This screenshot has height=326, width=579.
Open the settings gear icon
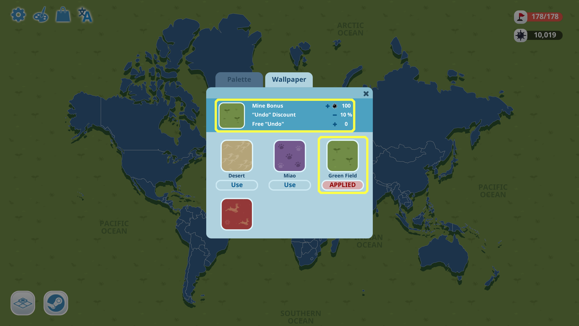[x=18, y=15]
